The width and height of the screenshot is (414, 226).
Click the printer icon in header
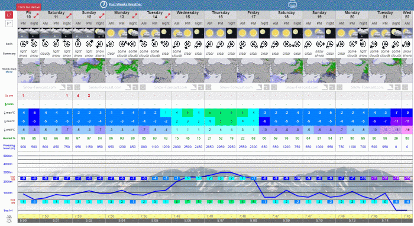point(292,4)
